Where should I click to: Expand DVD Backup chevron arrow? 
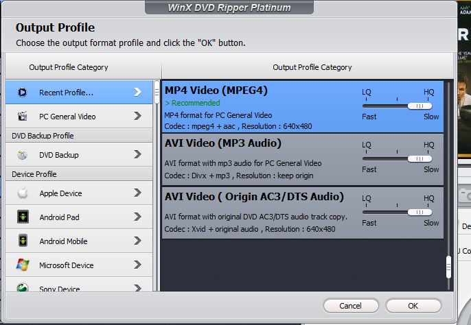pyautogui.click(x=137, y=154)
